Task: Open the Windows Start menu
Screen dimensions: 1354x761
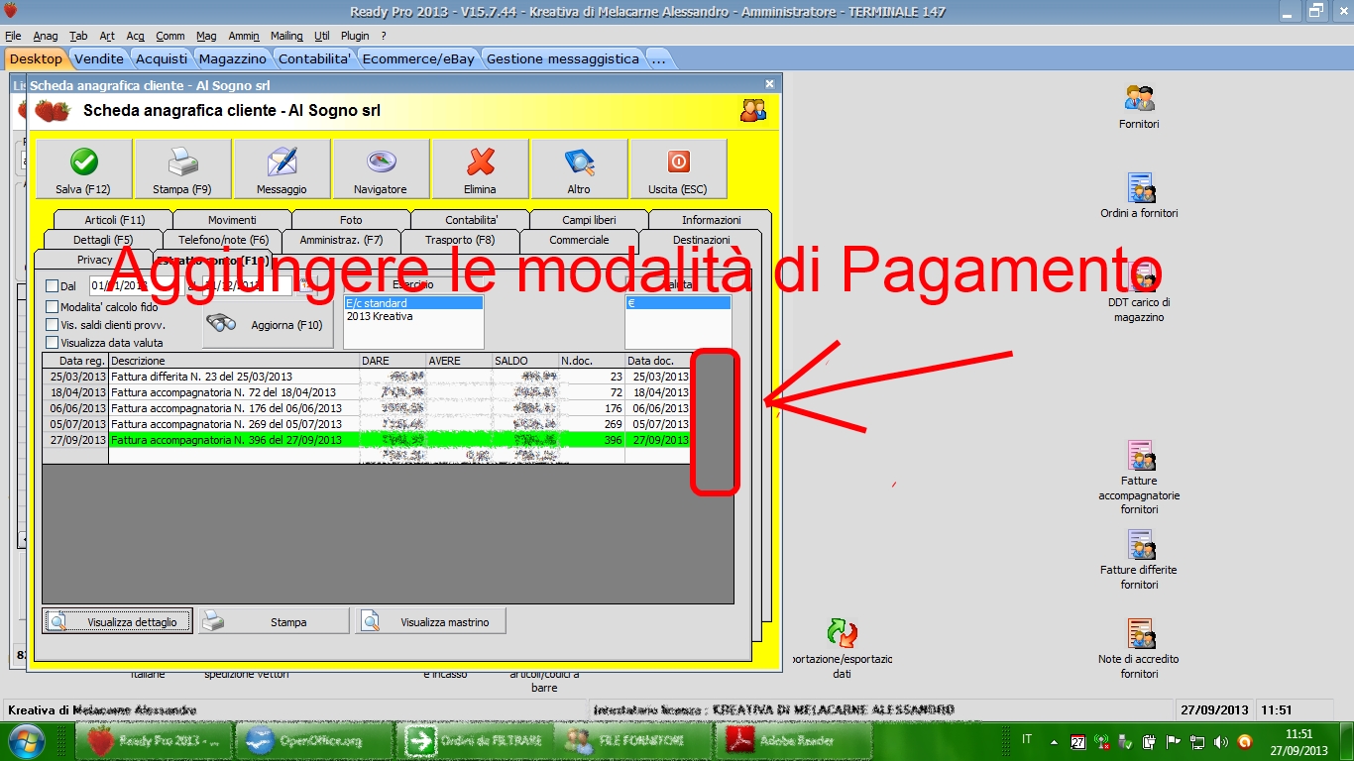Action: pos(26,740)
